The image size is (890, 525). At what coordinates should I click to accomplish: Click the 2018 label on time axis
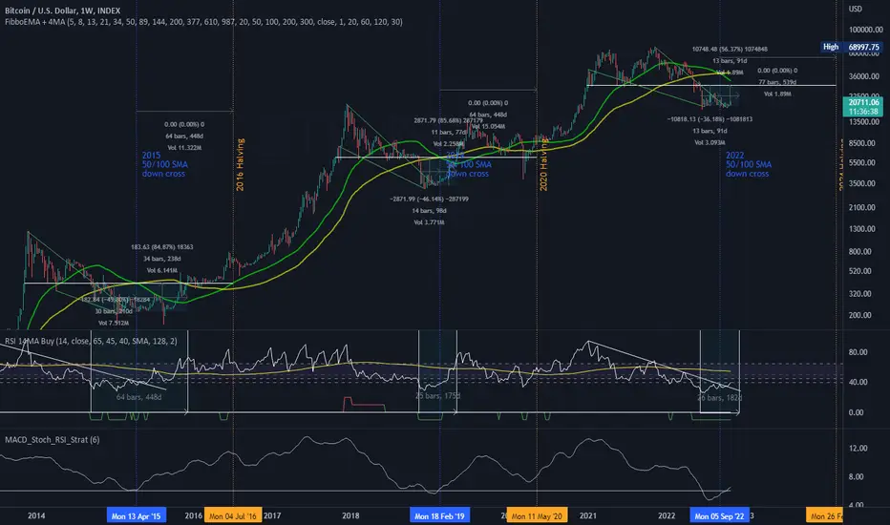pos(350,515)
